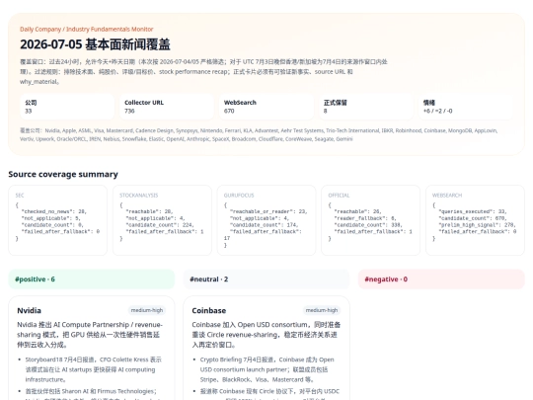Click the Storyboard18 7月4日报道 bullet in Nvidia card
The width and height of the screenshot is (533, 400).
[x=94, y=369]
